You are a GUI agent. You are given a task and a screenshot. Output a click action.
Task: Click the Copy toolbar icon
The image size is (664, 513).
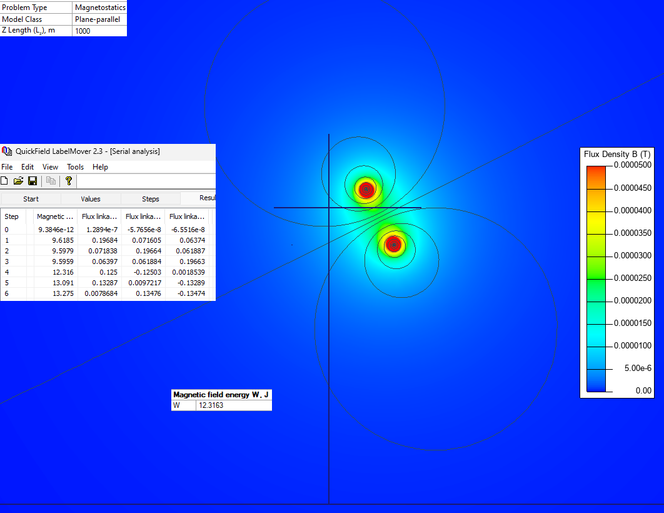[51, 181]
